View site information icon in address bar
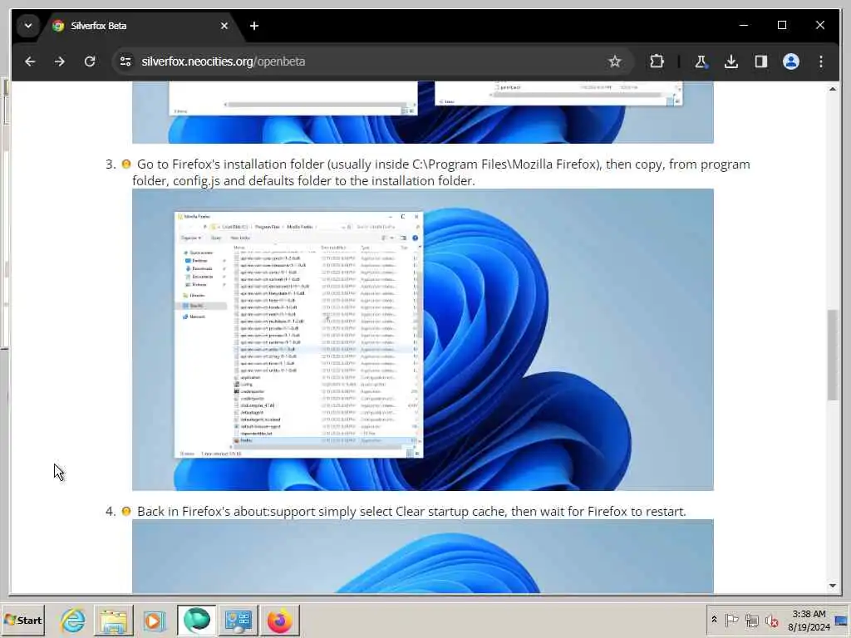This screenshot has width=851, height=638. coord(125,61)
